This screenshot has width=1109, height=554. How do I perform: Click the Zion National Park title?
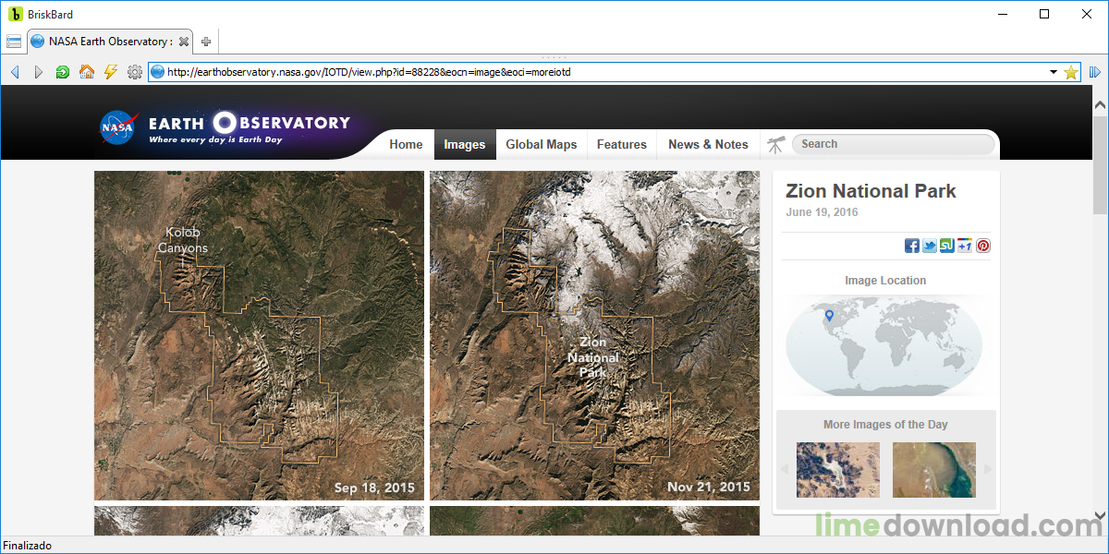[x=871, y=191]
